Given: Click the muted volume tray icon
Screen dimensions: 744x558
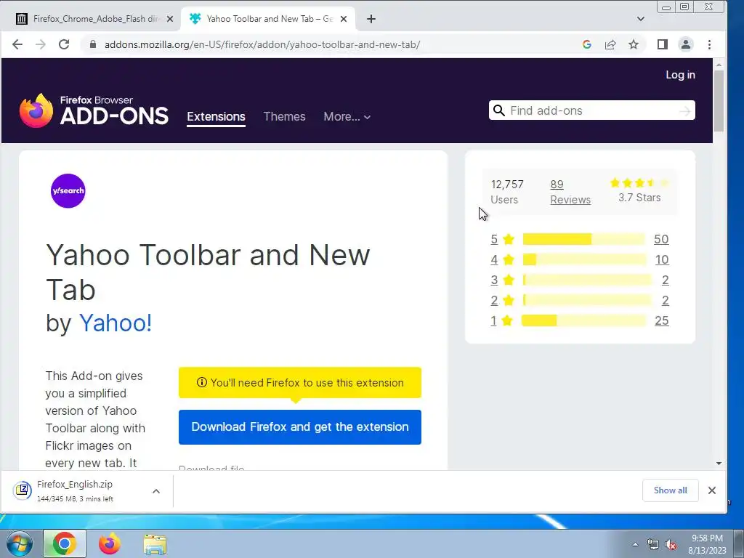Looking at the screenshot, I should click(671, 545).
